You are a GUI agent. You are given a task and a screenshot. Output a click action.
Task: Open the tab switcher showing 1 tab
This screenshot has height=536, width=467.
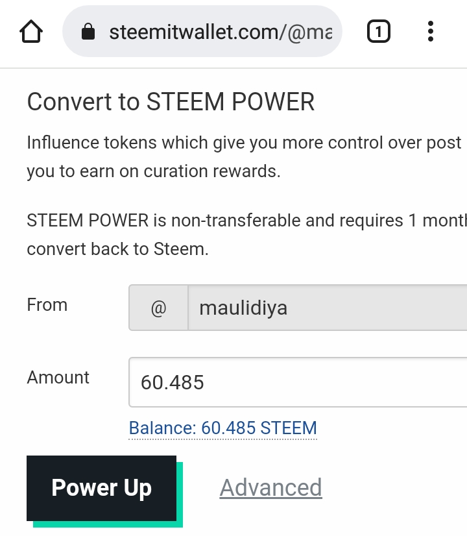379,31
